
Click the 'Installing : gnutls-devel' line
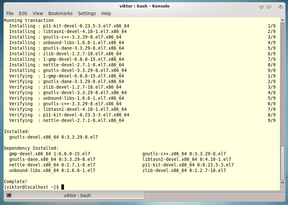tap(68, 70)
